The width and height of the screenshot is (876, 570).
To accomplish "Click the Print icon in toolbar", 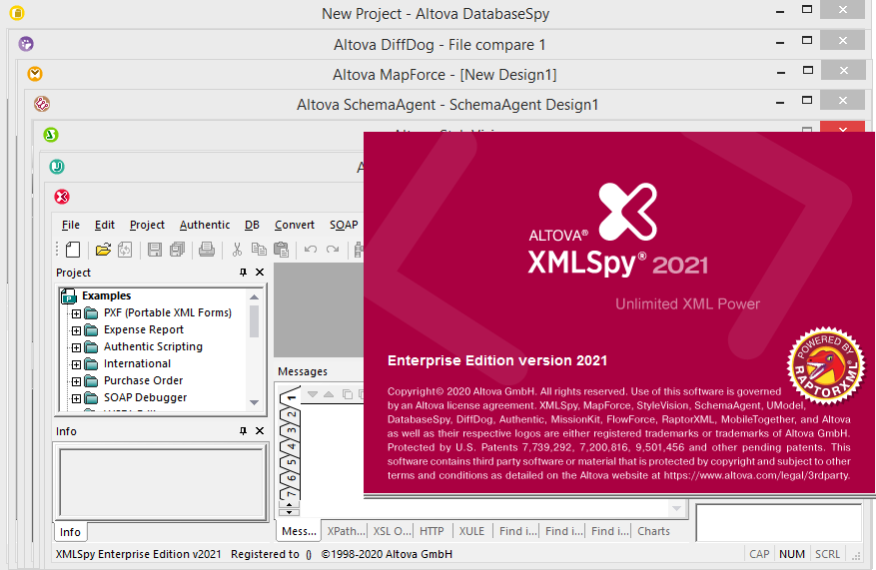I will click(206, 250).
